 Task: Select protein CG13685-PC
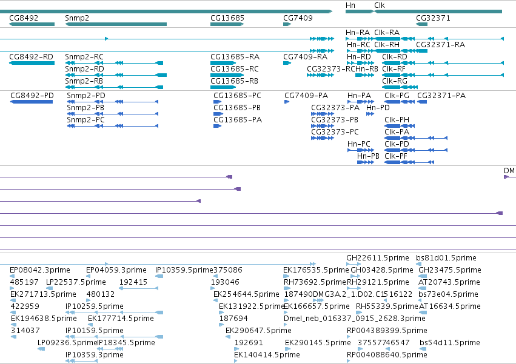click(x=237, y=96)
